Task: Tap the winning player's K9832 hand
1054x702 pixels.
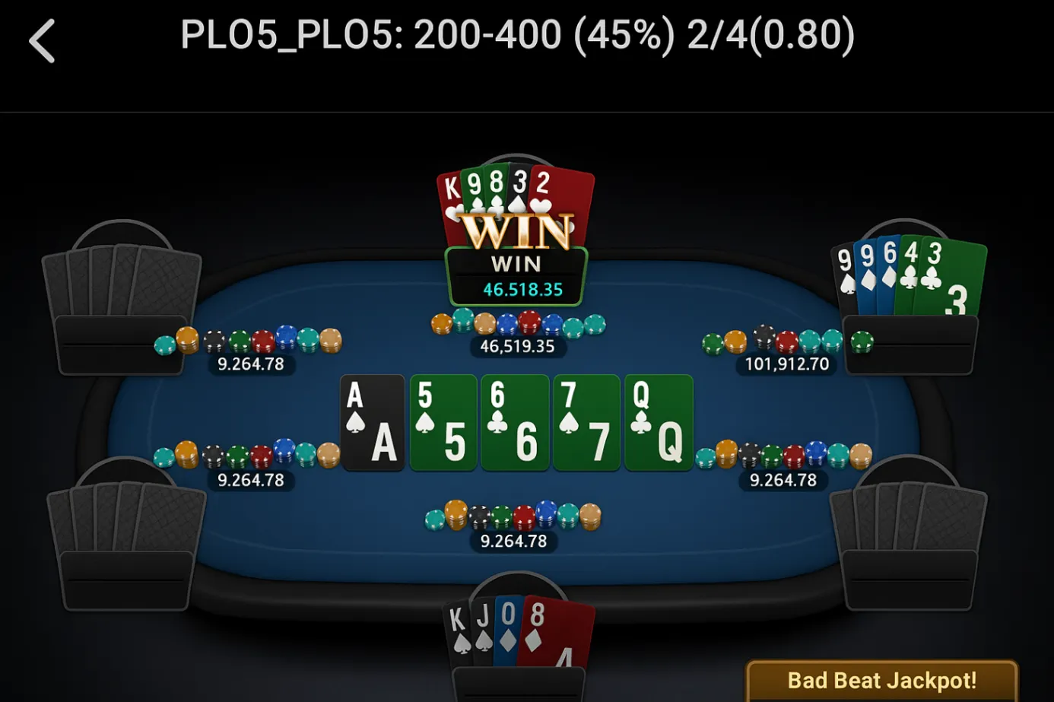Action: (x=516, y=199)
